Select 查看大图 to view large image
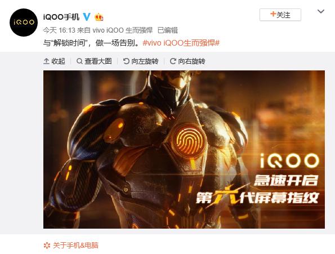Screen dimensions: 335x254 pyautogui.click(x=94, y=61)
